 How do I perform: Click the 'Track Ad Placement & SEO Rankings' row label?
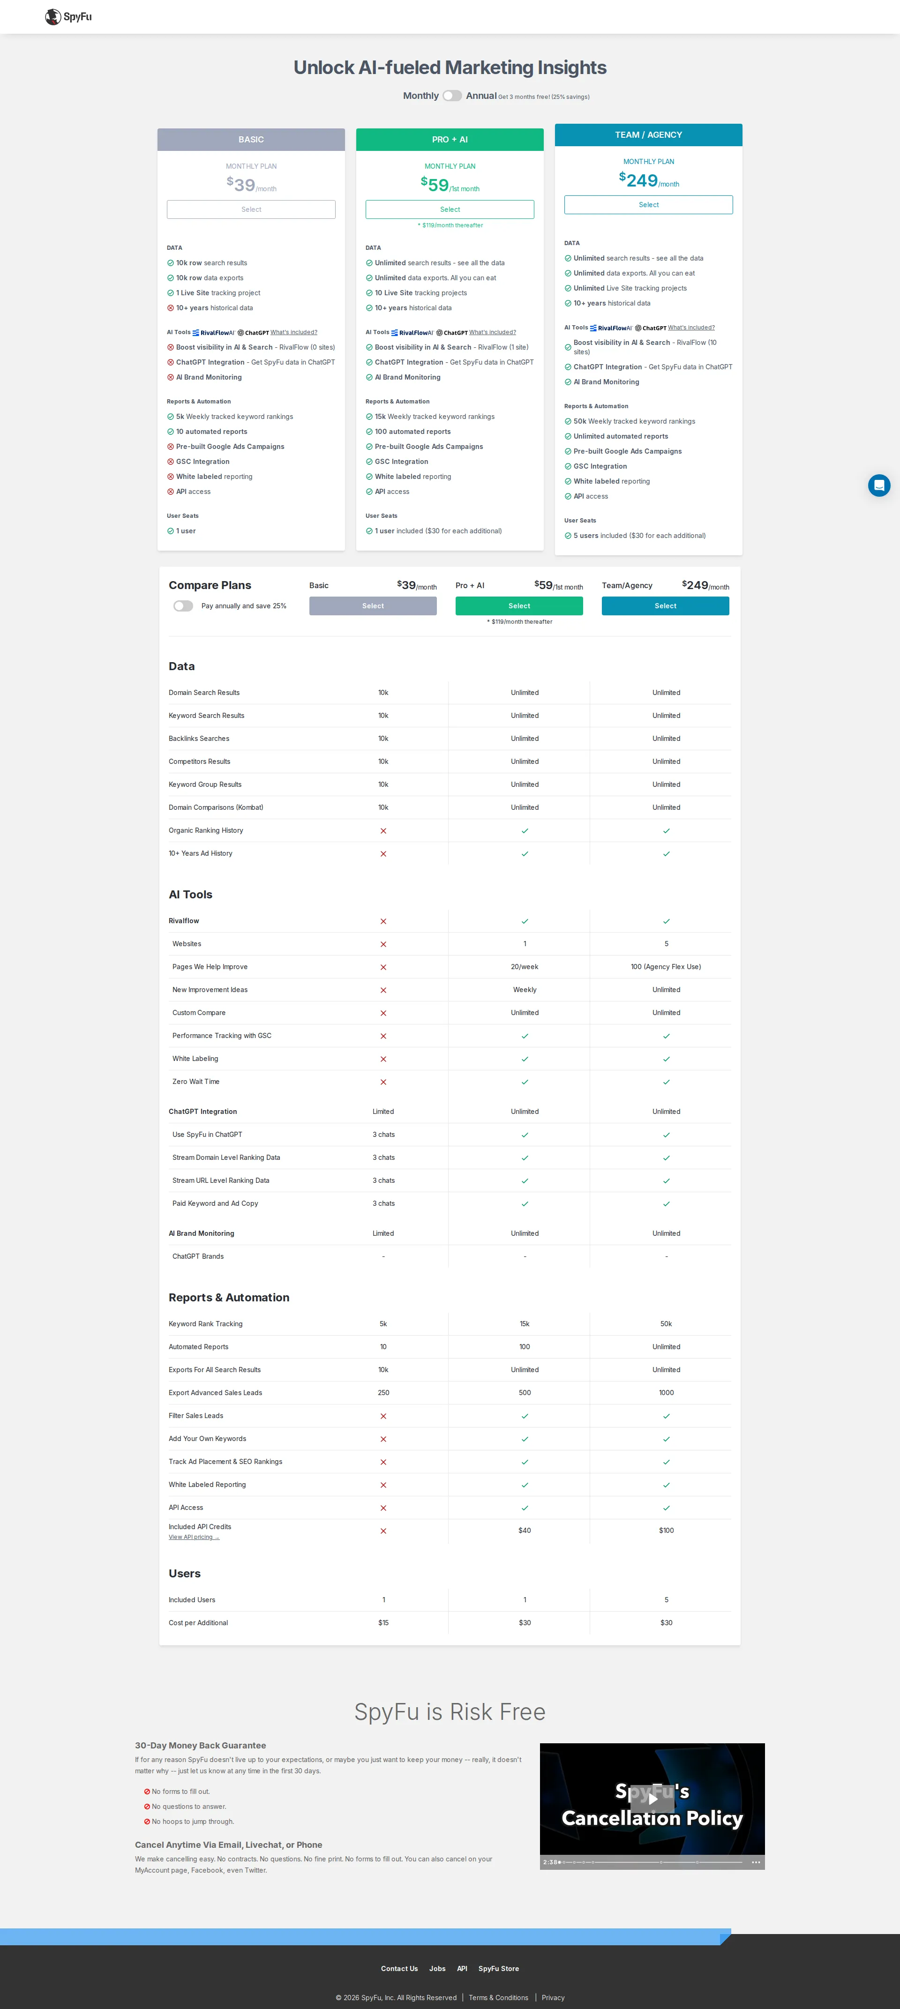tap(225, 1462)
